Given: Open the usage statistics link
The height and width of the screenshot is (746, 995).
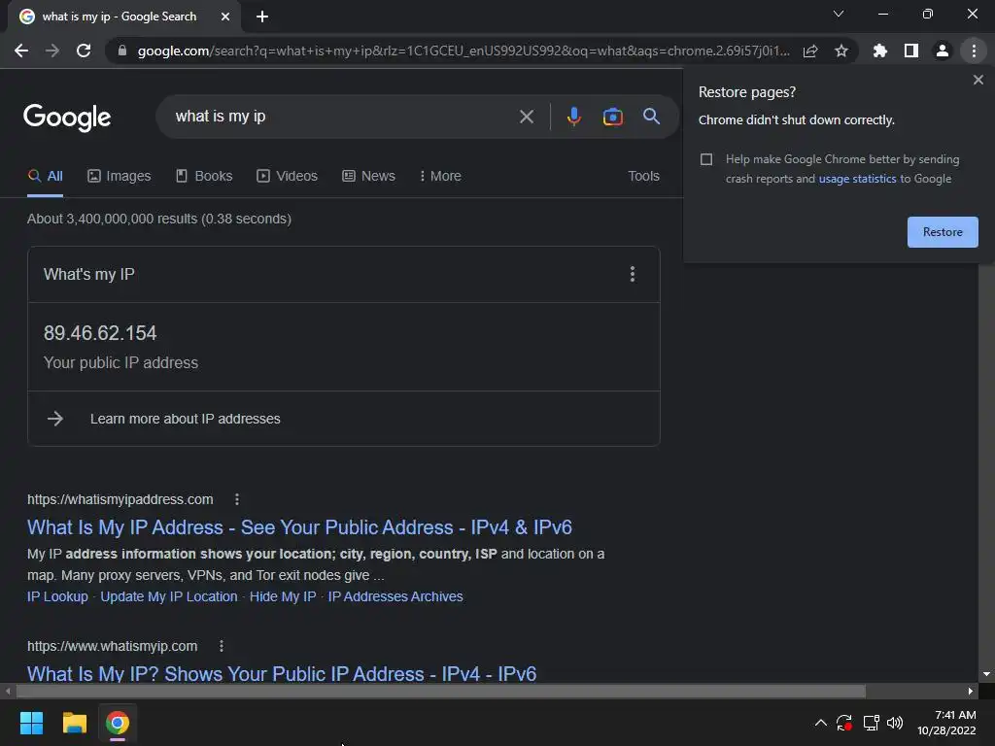Looking at the screenshot, I should click(857, 179).
